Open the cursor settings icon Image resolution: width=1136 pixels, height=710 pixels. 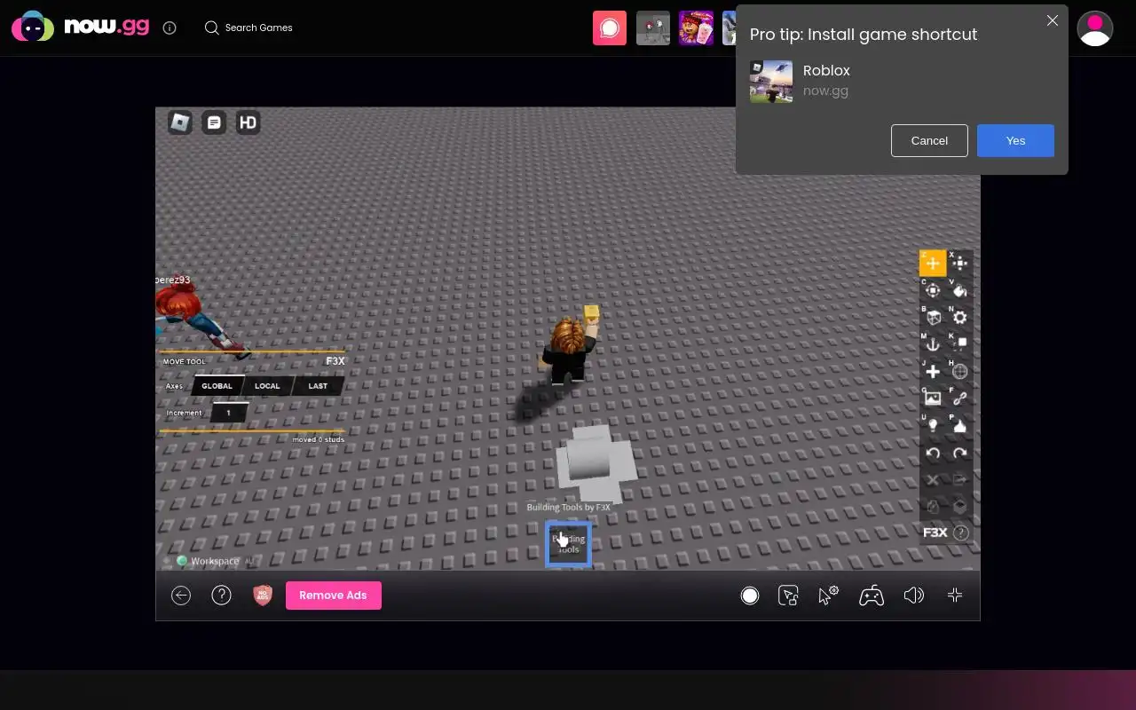point(828,596)
